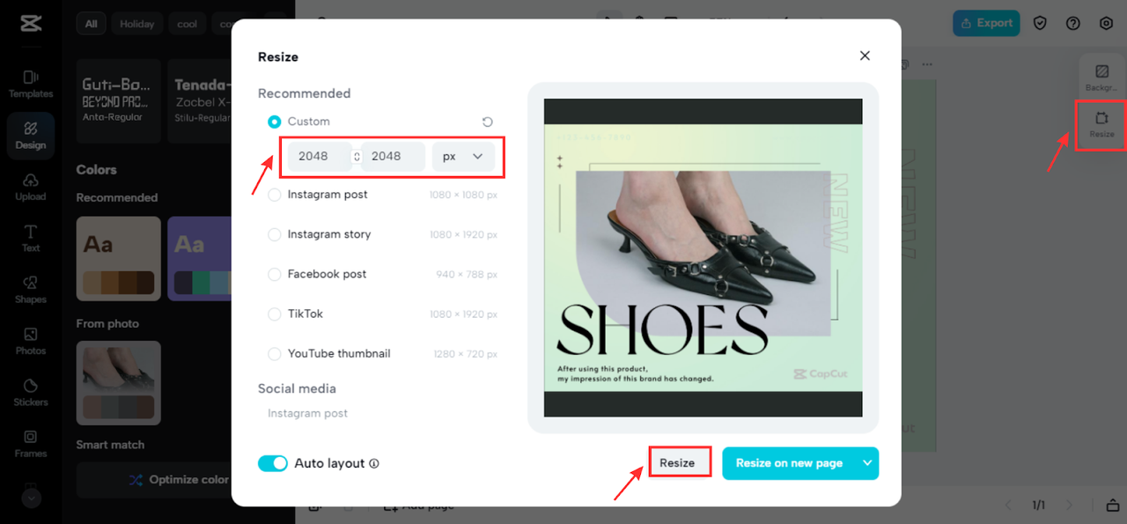Image resolution: width=1127 pixels, height=524 pixels.
Task: Click the Instagram post entry under Social media
Action: [307, 413]
